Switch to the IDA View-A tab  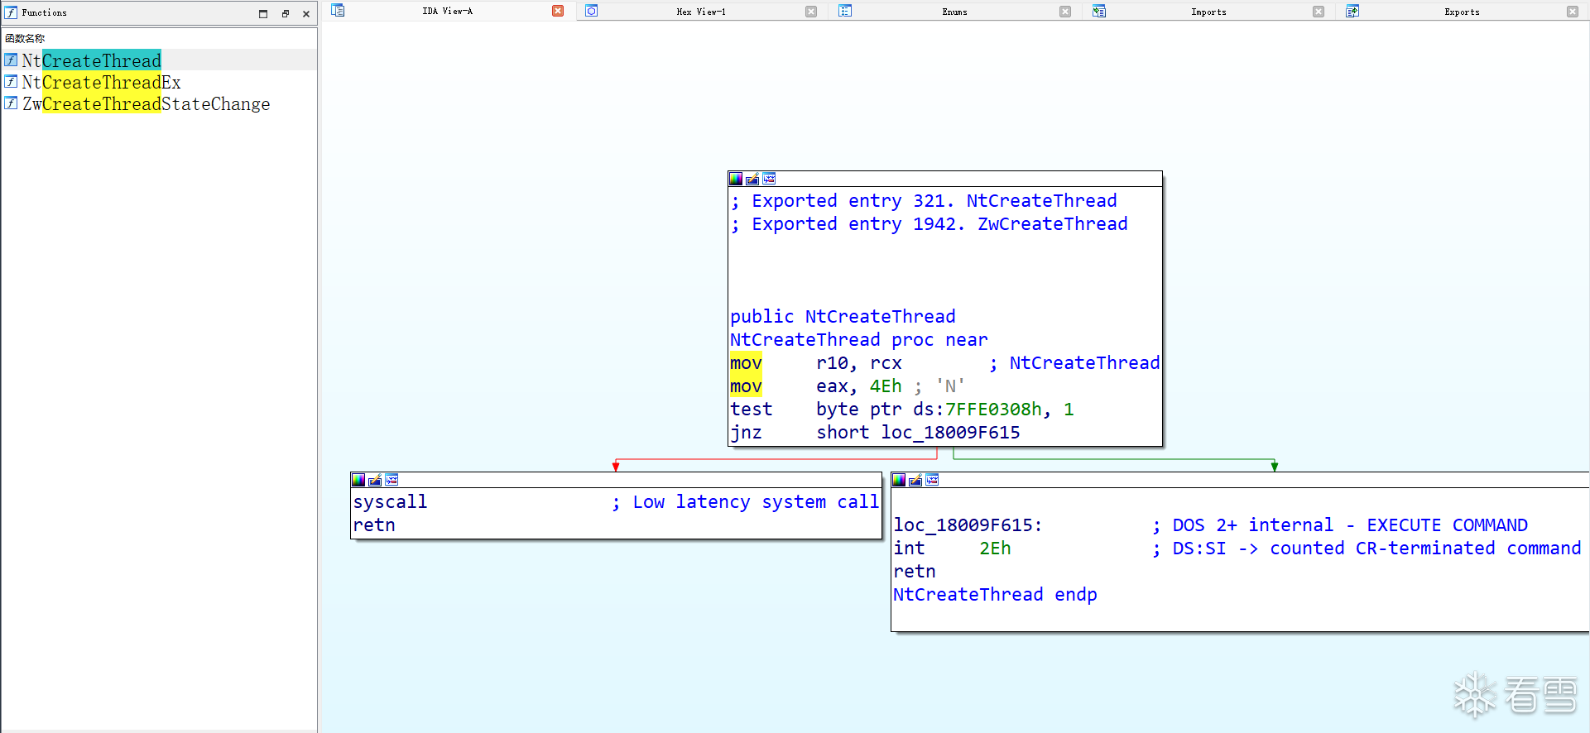(448, 11)
